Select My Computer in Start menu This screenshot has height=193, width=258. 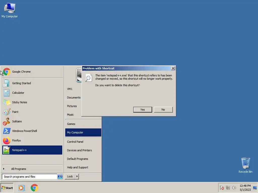point(83,132)
